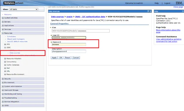Image resolution: width=184 pixels, height=111 pixels.
Task: Collapse the JDBC node
Action: (5, 47)
